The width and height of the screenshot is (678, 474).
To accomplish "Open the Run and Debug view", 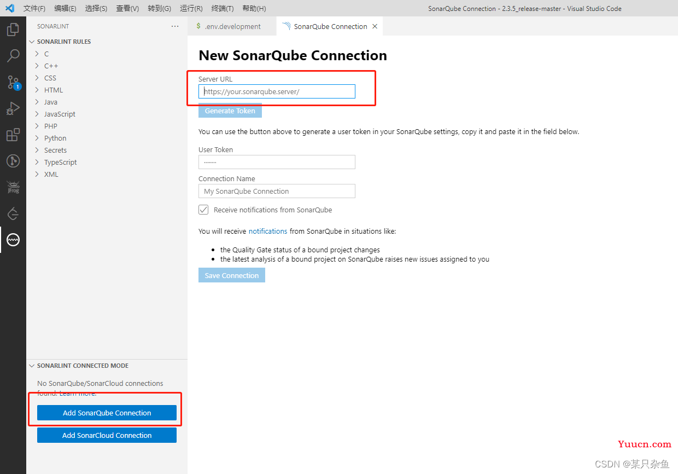I will click(13, 108).
